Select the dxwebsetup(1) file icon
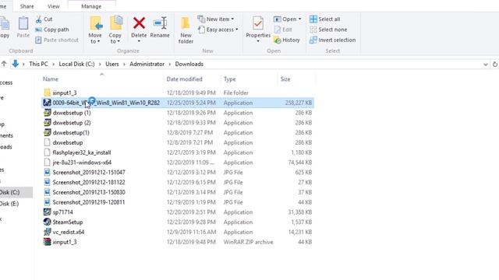This screenshot has height=280, width=499. point(47,132)
